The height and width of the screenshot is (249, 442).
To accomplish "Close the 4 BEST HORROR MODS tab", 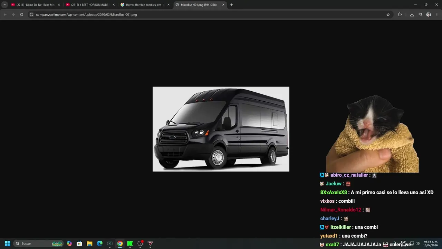I will click(x=114, y=5).
